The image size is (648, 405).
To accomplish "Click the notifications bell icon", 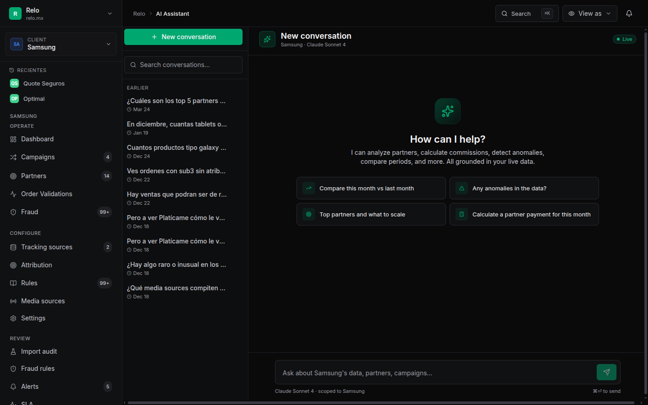I will (629, 13).
